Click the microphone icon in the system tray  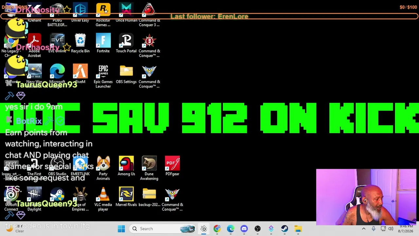click(x=373, y=229)
